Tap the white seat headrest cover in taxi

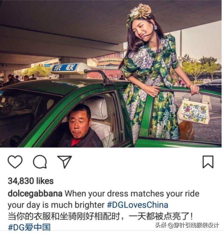point(98,107)
